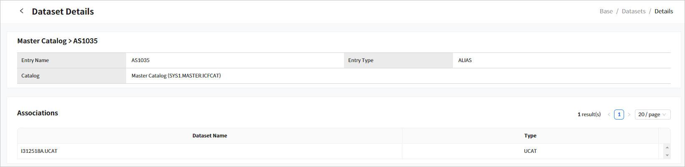Navigate to Base in the breadcrumb

coord(606,11)
